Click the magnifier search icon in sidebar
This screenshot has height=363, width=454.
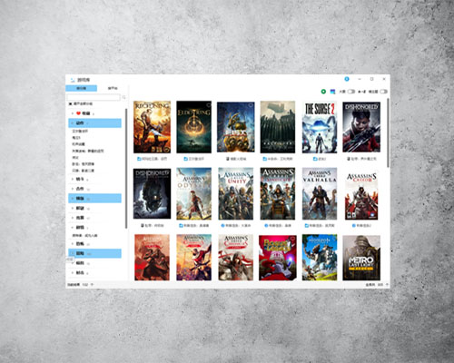(123, 97)
